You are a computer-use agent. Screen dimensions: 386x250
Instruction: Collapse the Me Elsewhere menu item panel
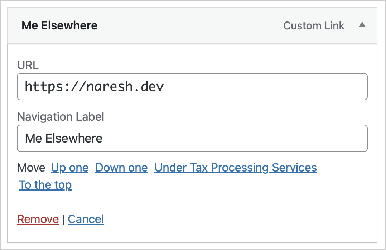[362, 25]
